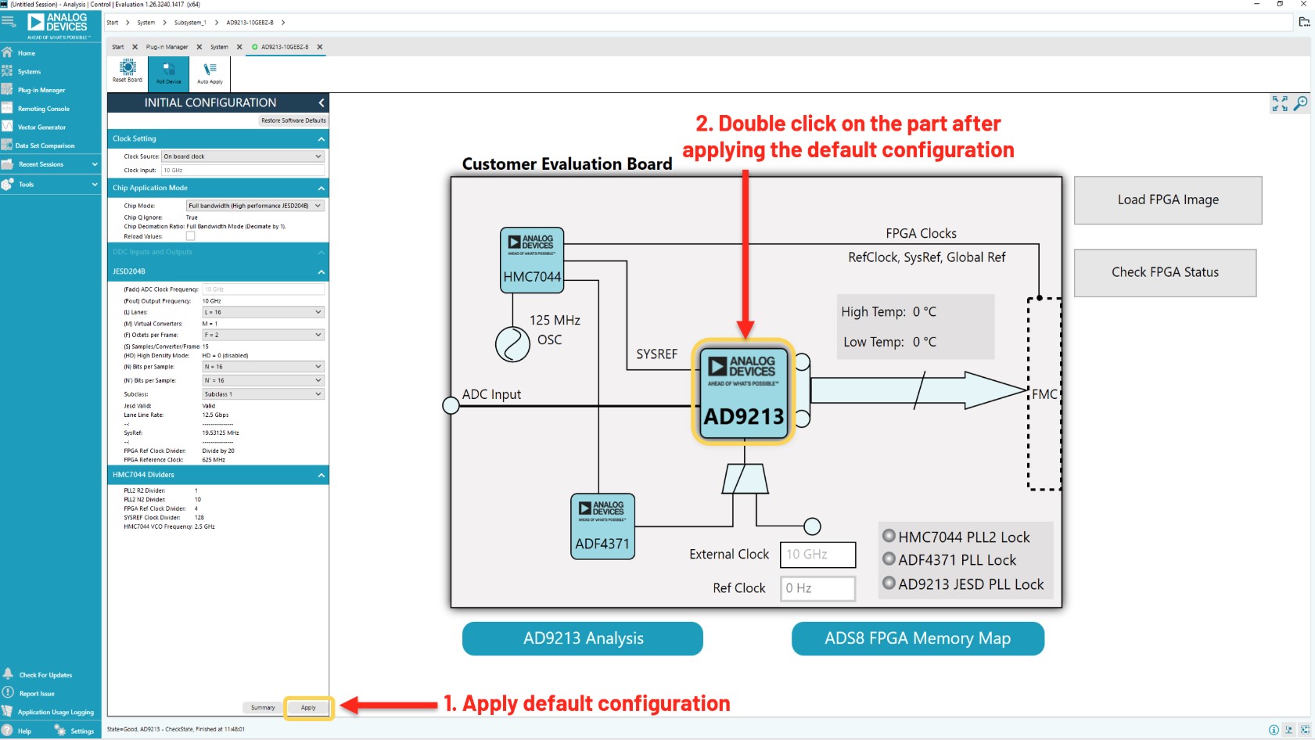Open the Systems icon in sidebar
This screenshot has width=1315, height=740.
7,71
